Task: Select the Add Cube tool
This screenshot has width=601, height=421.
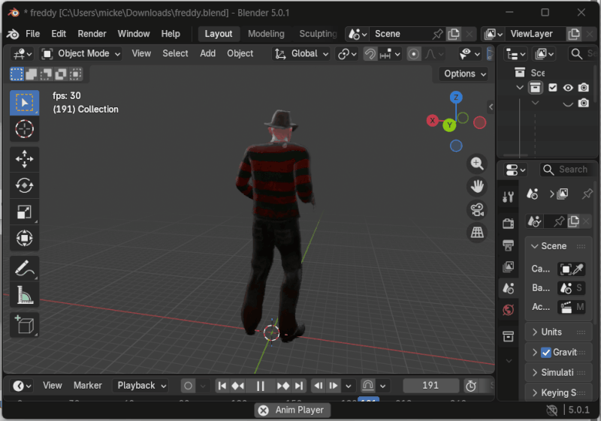Action: click(24, 324)
